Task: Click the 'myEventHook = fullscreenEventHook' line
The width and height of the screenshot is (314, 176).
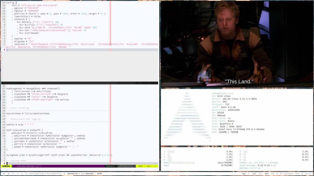Action: pos(28,113)
